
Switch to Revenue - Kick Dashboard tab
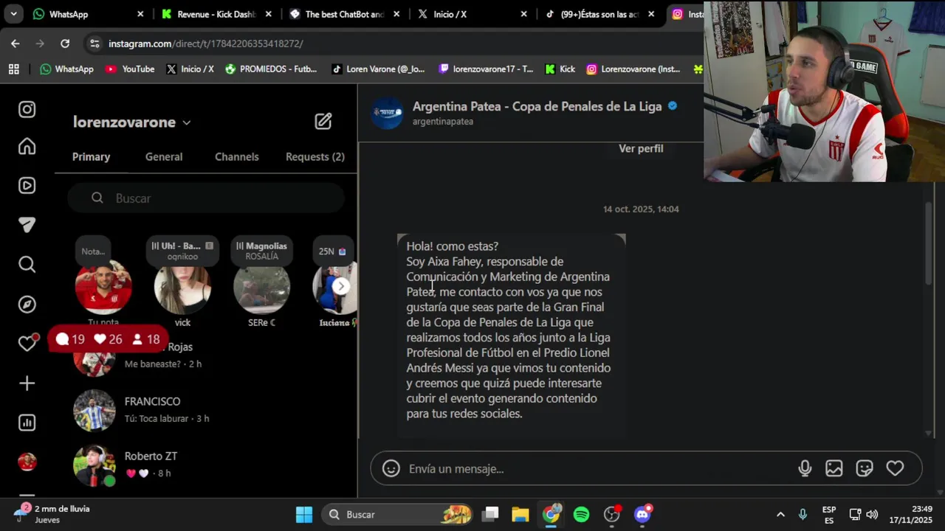[x=216, y=14]
